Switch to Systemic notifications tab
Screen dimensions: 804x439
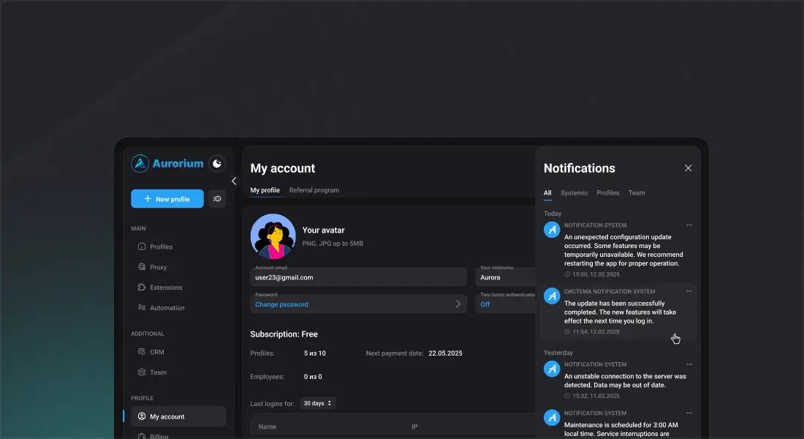point(574,193)
